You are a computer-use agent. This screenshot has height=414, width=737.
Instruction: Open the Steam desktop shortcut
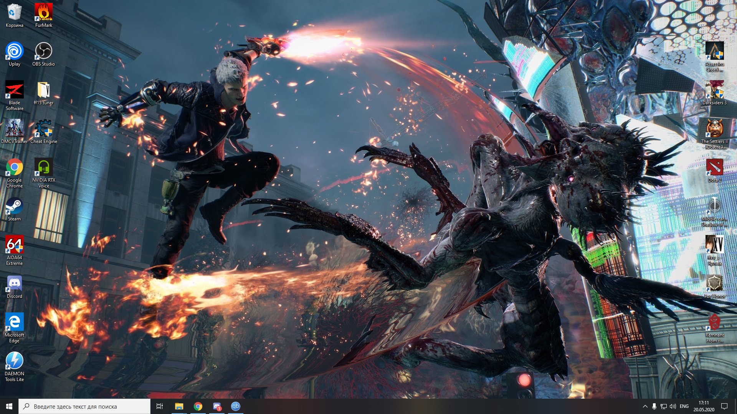tap(14, 208)
